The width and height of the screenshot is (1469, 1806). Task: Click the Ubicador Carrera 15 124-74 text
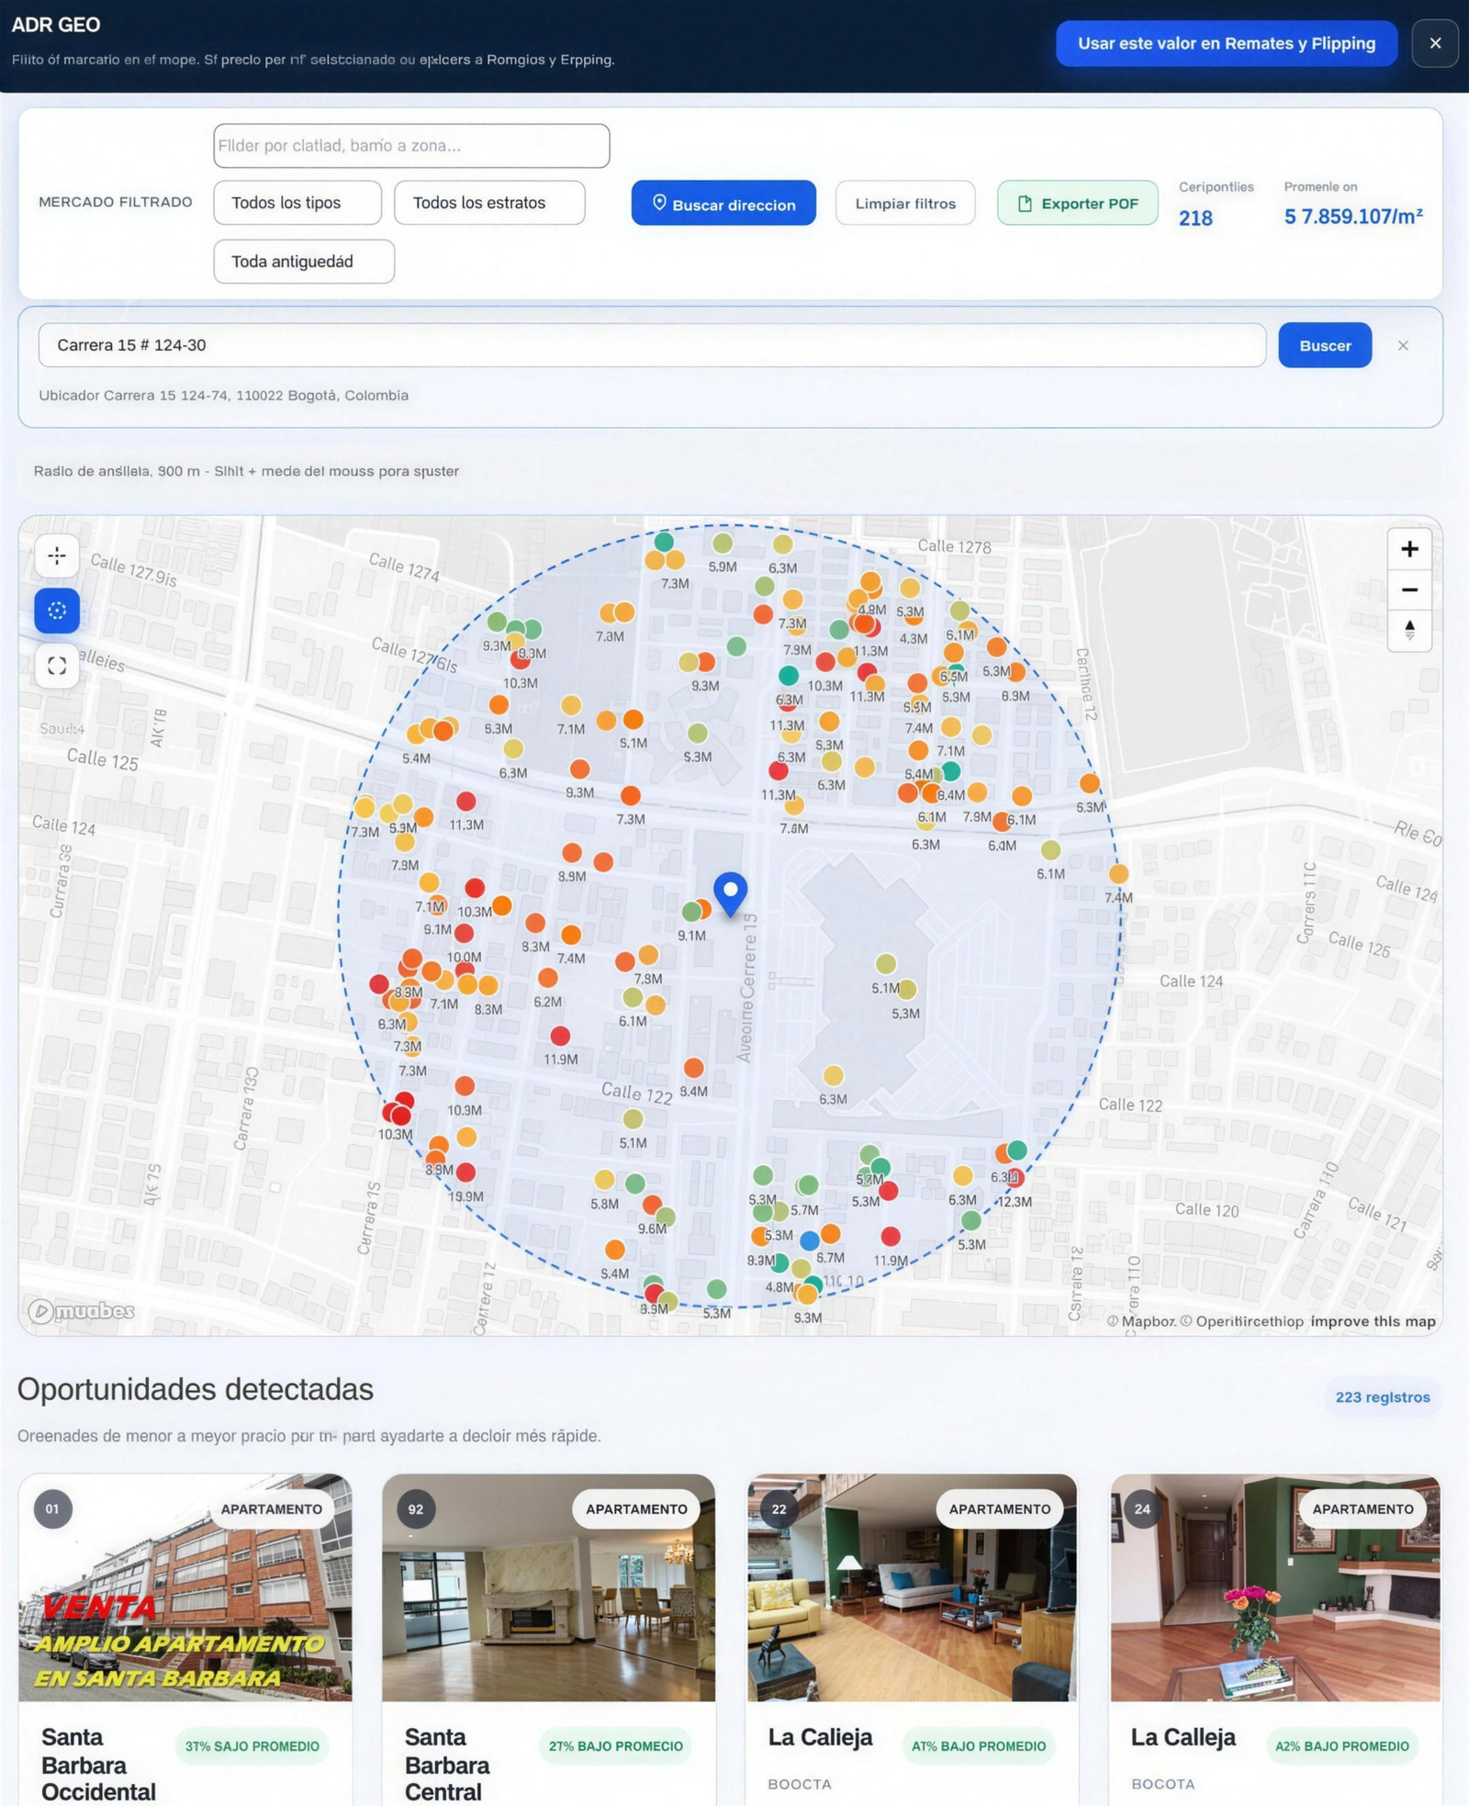pyautogui.click(x=223, y=395)
